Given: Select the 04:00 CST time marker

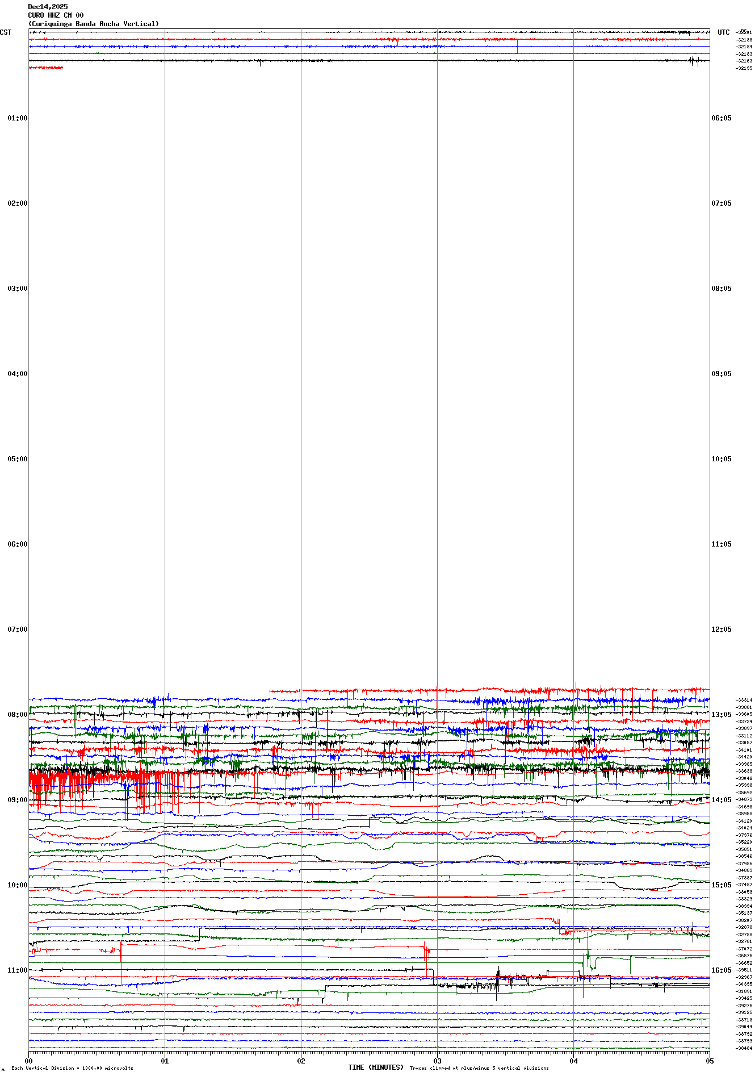Looking at the screenshot, I should [17, 374].
